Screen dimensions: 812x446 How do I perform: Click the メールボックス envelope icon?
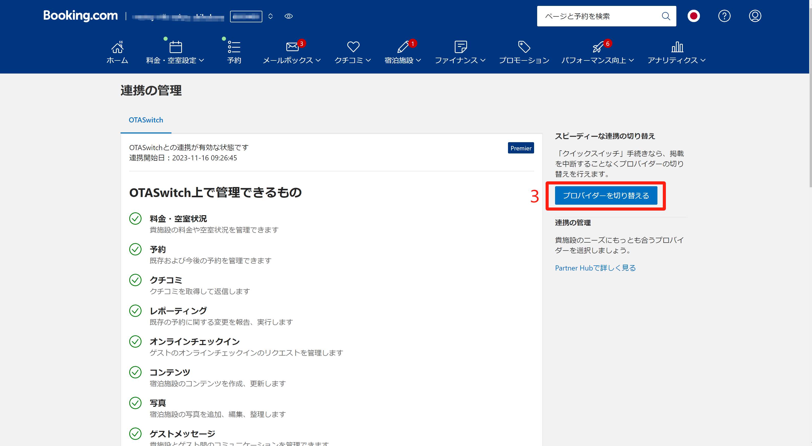[292, 47]
